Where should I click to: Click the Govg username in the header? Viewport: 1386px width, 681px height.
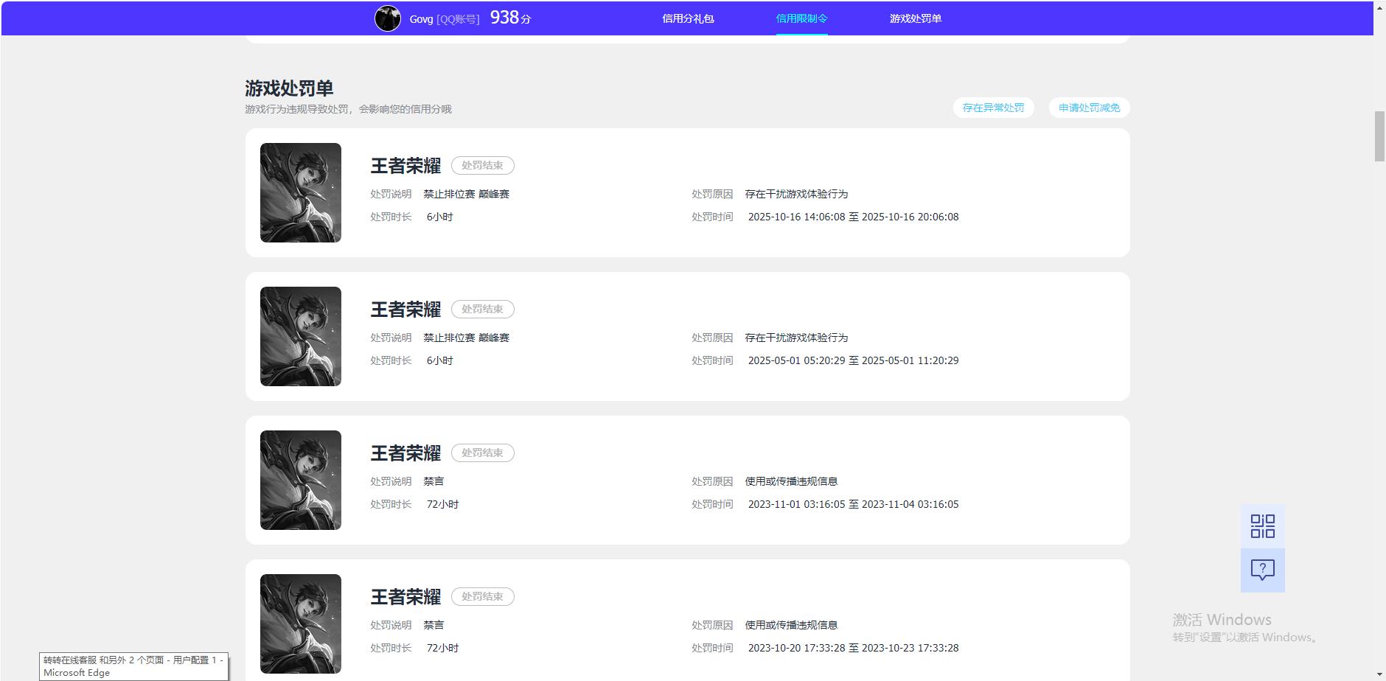421,19
